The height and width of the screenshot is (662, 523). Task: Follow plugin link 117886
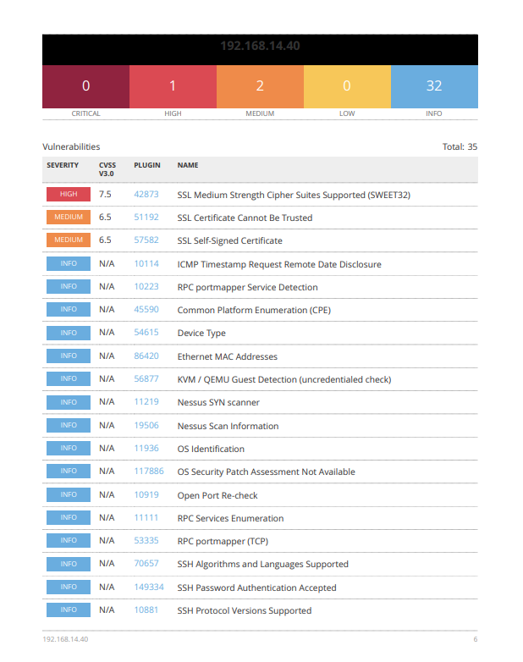(x=148, y=472)
